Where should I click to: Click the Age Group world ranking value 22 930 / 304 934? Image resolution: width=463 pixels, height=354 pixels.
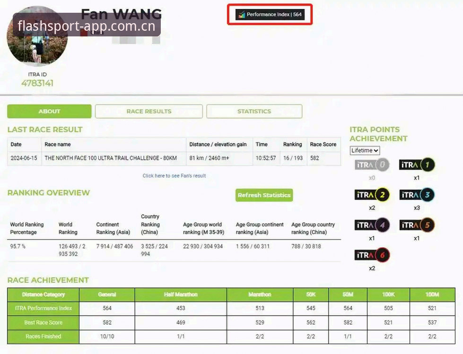tap(203, 246)
